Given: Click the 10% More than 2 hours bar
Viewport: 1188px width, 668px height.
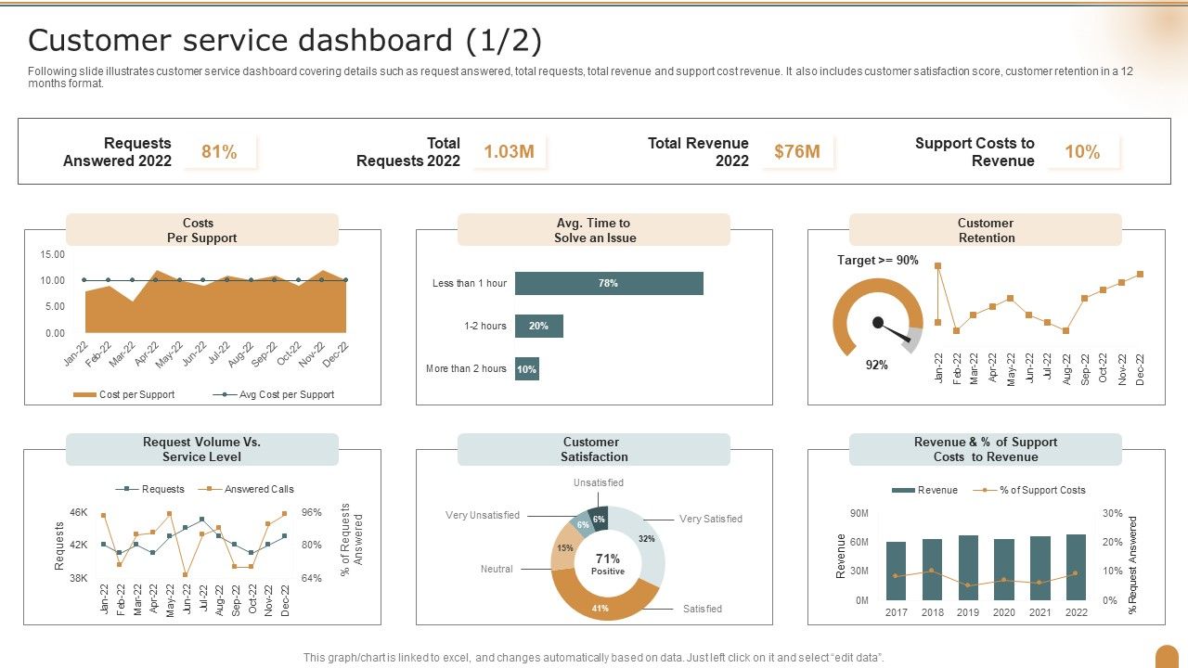Looking at the screenshot, I should [x=527, y=368].
